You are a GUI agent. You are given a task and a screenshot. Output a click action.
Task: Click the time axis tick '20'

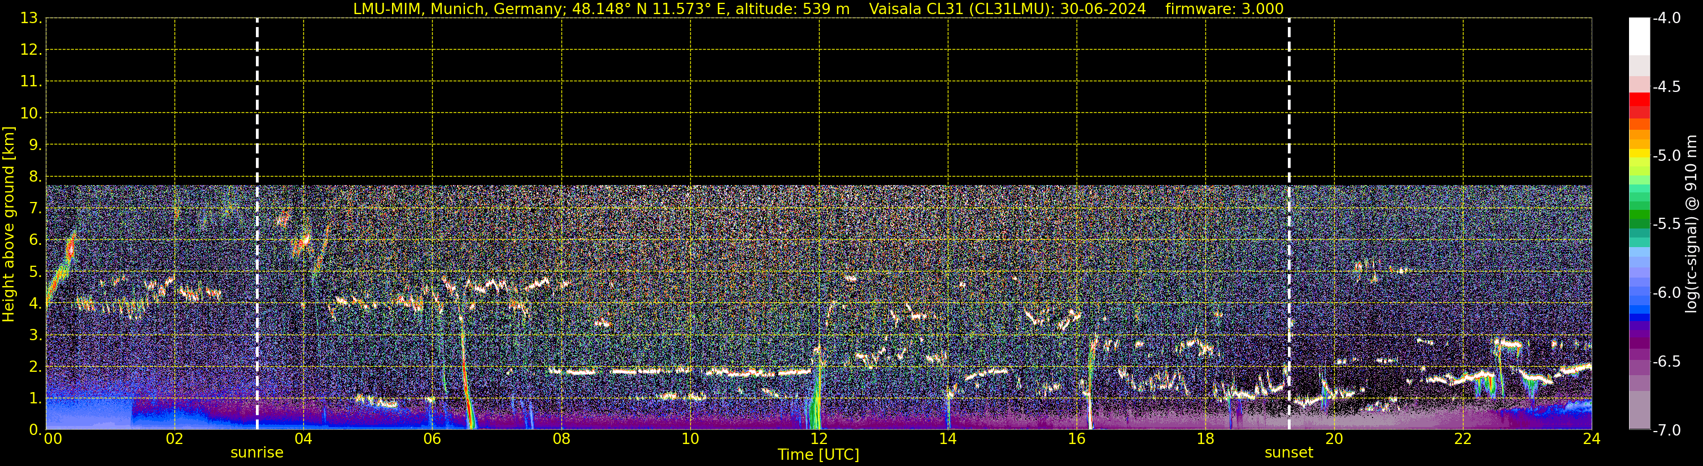point(1334,439)
